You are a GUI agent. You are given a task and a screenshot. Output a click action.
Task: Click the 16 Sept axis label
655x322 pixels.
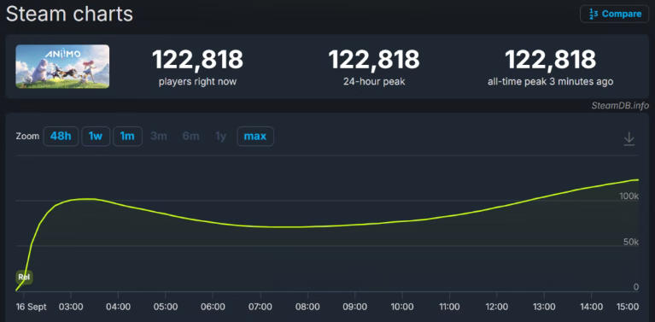tap(32, 307)
